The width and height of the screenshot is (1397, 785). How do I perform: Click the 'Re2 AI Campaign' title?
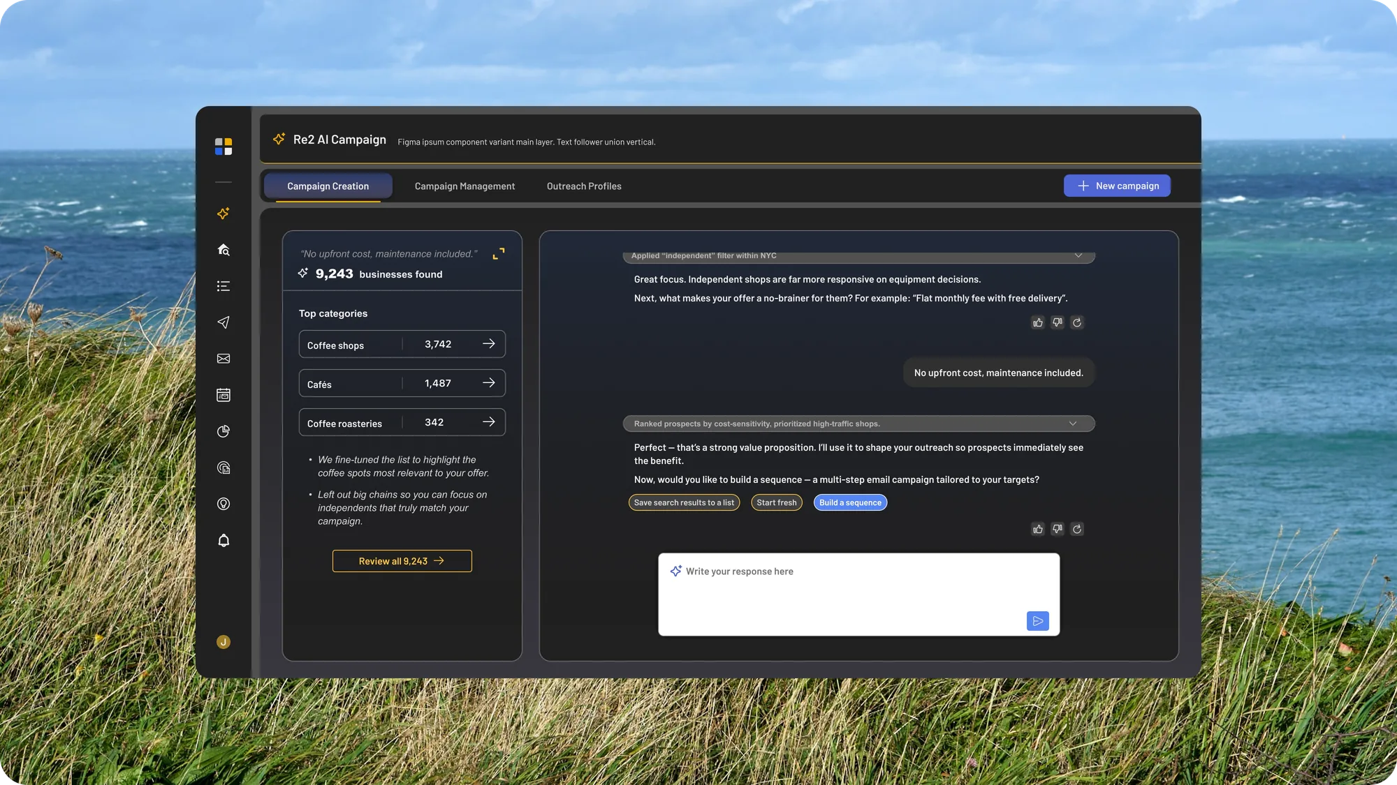[339, 140]
